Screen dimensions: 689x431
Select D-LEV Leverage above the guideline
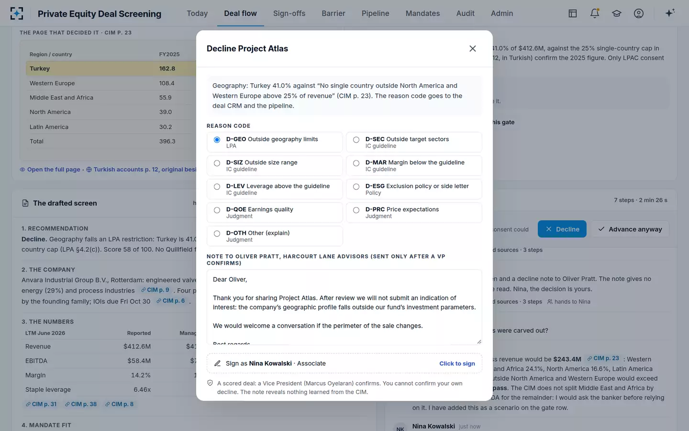pos(275,189)
